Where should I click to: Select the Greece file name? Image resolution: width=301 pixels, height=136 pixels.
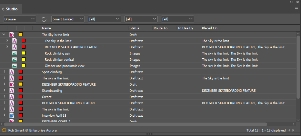47,97
